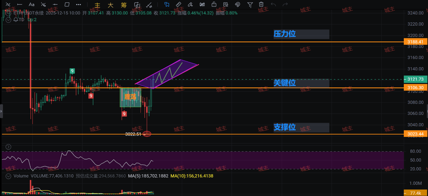428x196 pixels.
Task: Select the horizontal line segment tool
Action: click(x=20, y=4)
